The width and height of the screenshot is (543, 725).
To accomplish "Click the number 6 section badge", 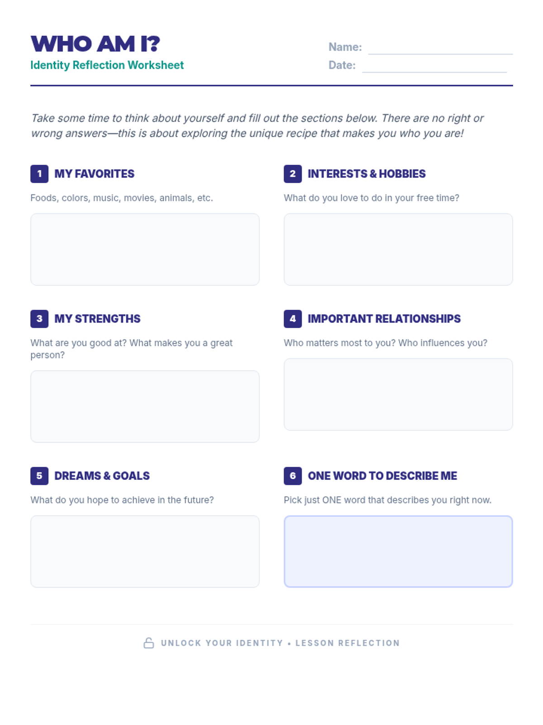I will pyautogui.click(x=293, y=476).
